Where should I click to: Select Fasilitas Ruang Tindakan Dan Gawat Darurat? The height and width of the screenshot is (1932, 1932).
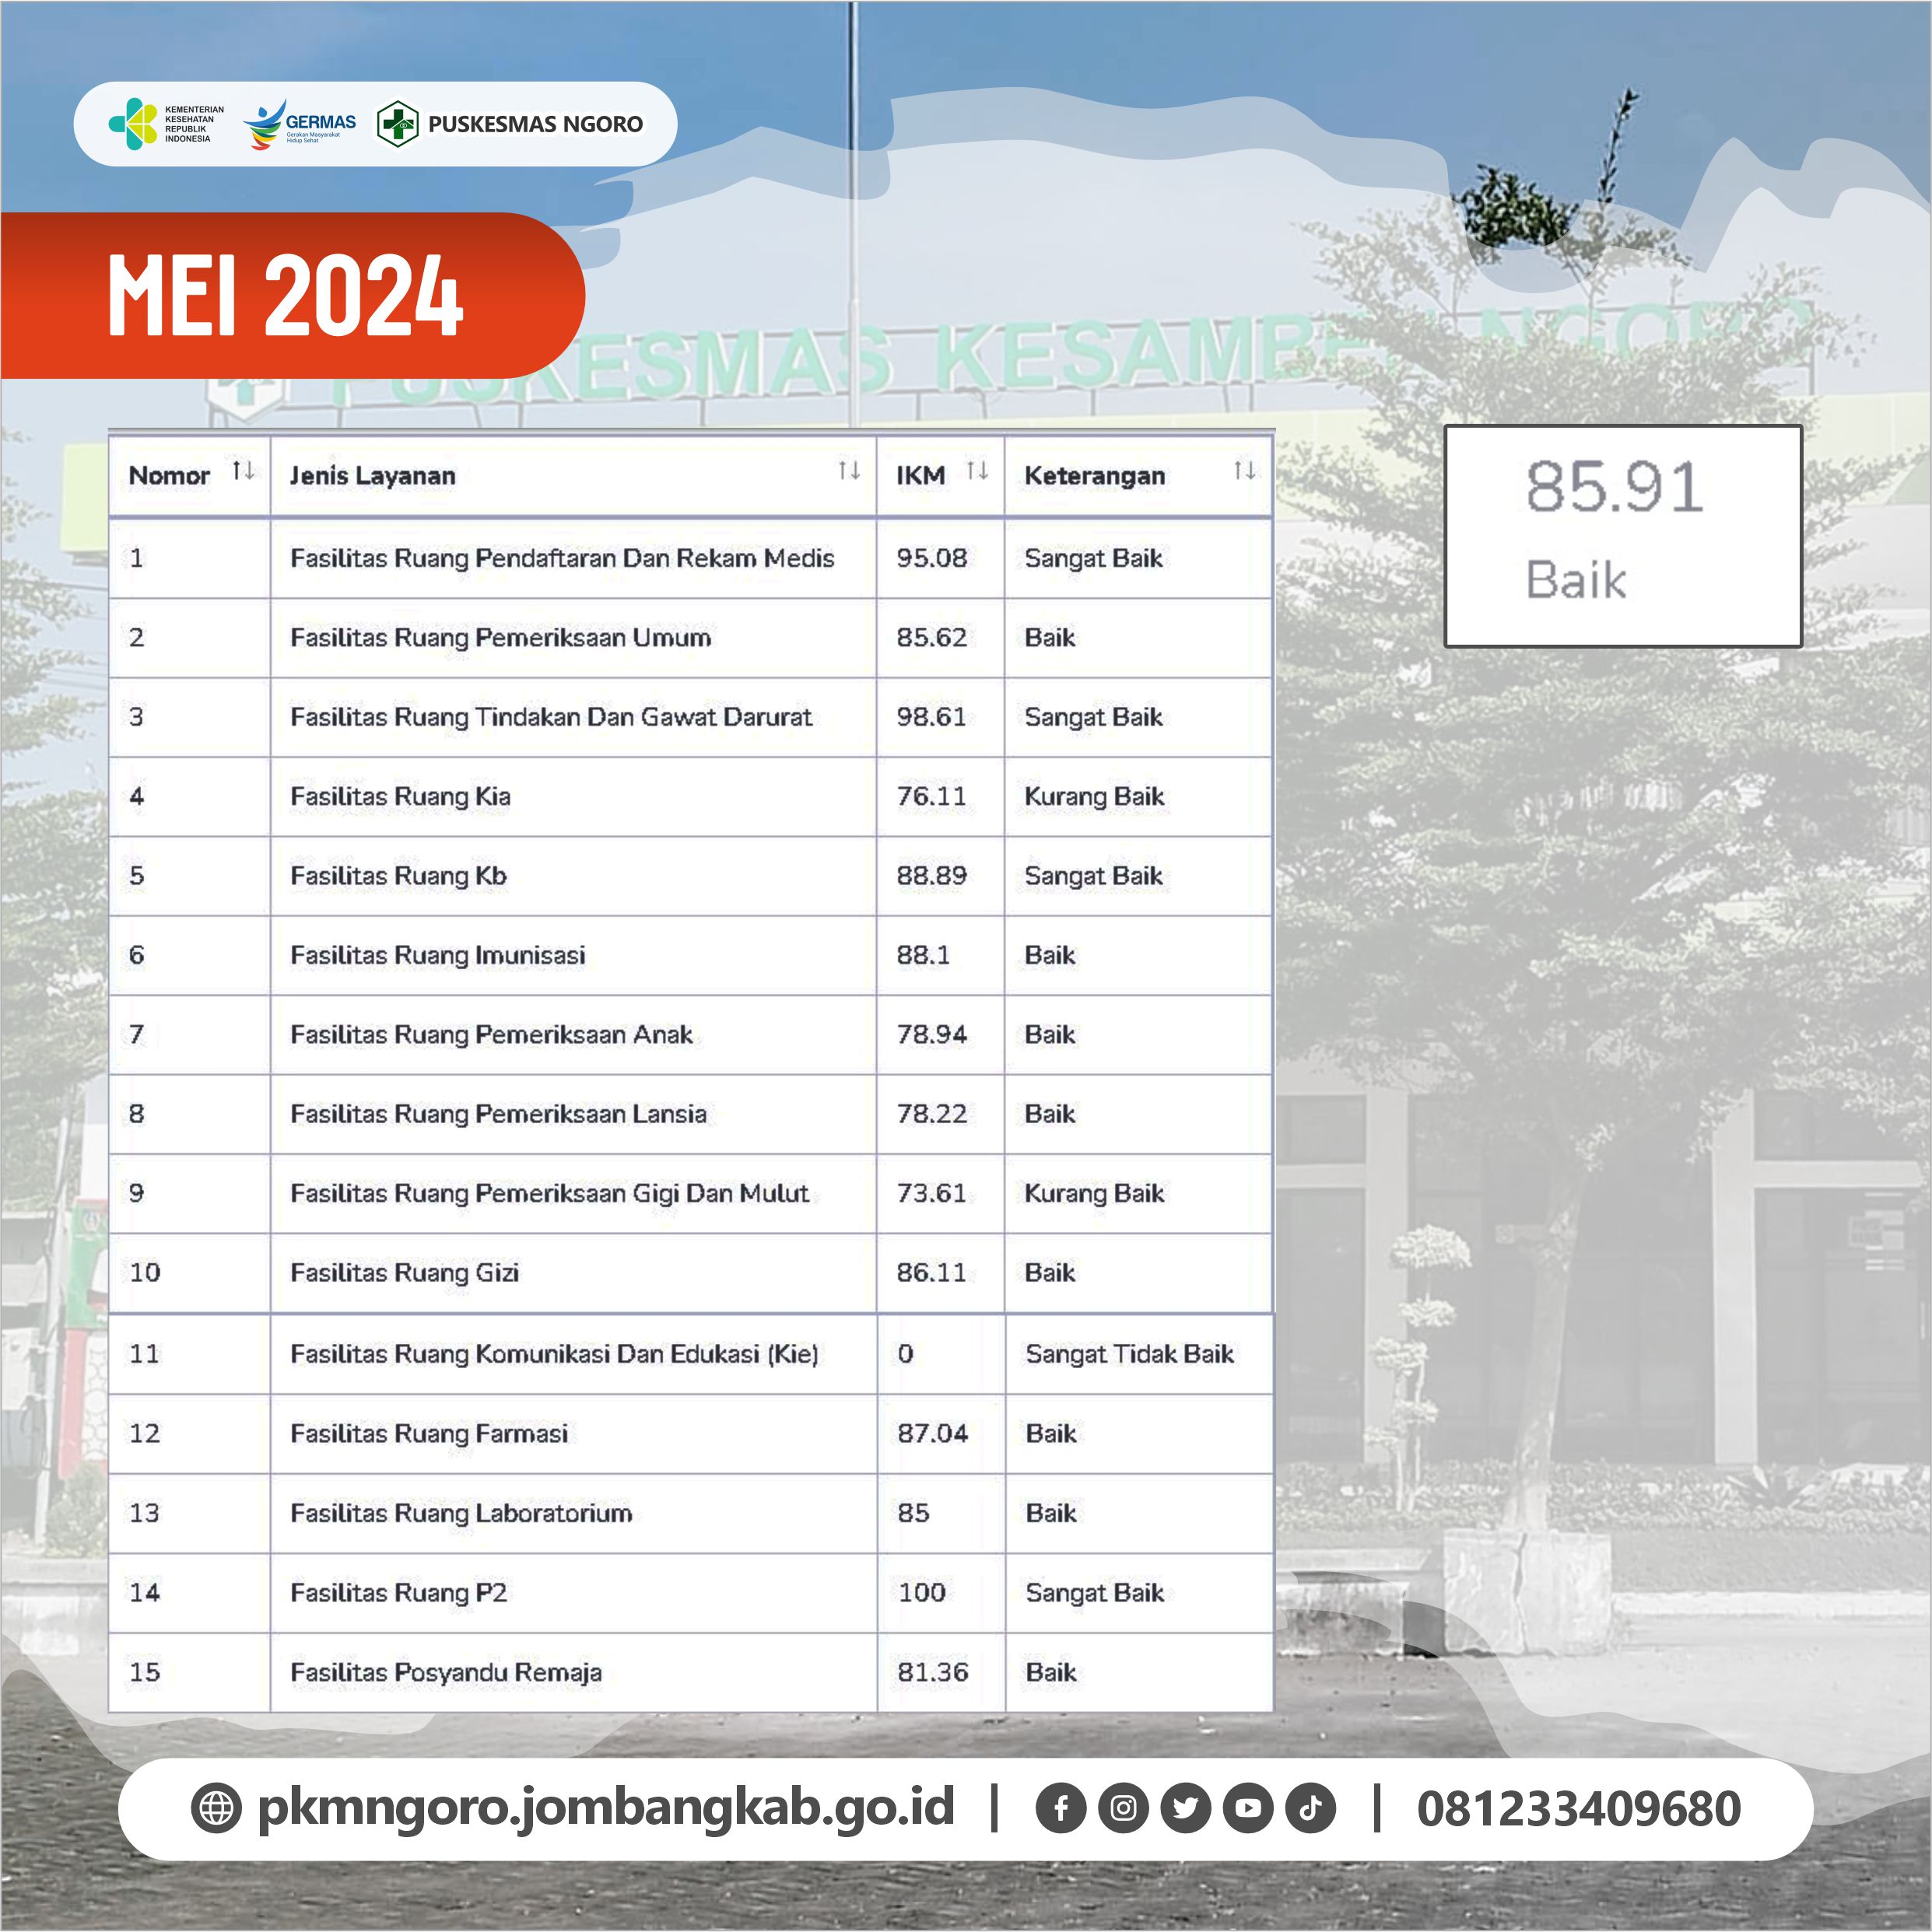coord(550,717)
